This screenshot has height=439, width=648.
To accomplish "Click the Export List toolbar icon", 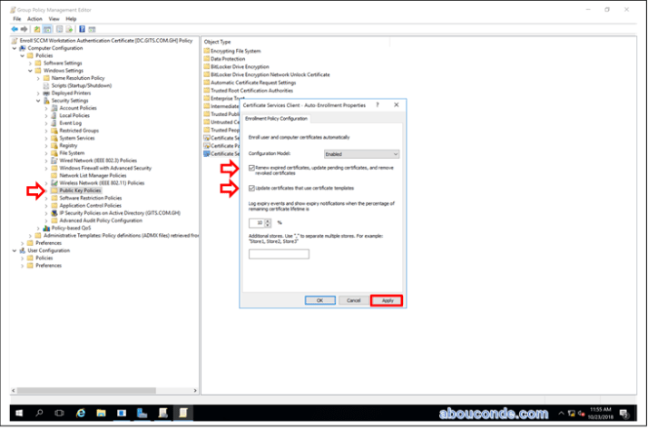I will point(69,29).
